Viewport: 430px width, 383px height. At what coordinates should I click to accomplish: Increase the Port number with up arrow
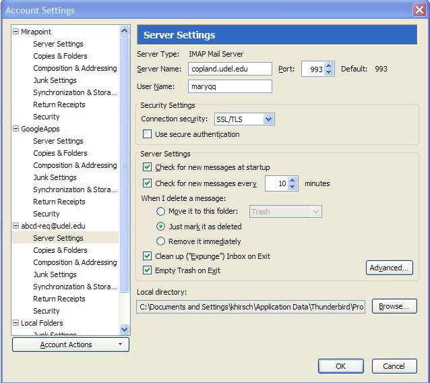click(329, 65)
